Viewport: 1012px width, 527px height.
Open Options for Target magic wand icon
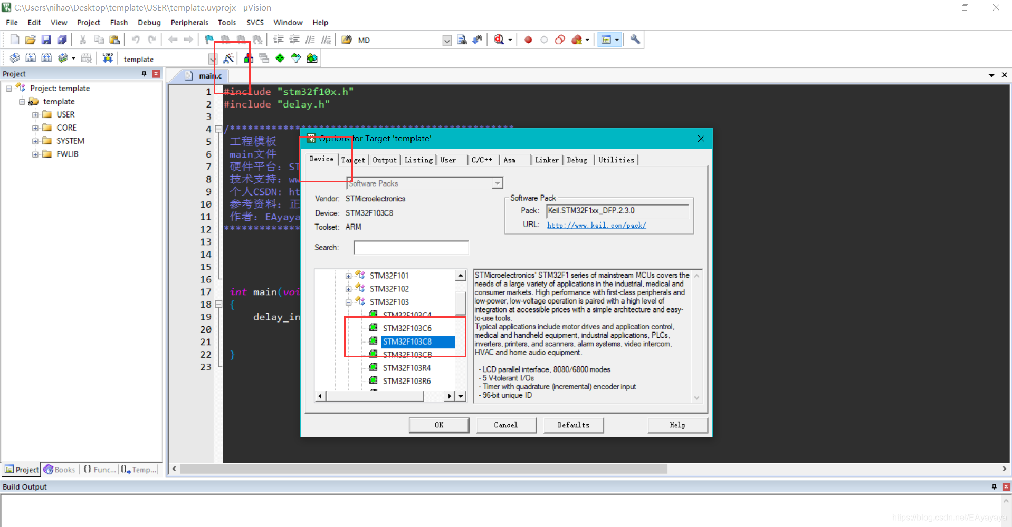228,58
